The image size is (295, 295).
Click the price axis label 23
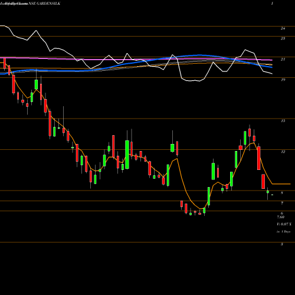[x=283, y=38]
